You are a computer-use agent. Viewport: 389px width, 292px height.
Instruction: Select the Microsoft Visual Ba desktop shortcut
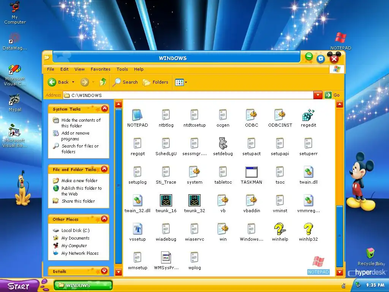[15, 136]
